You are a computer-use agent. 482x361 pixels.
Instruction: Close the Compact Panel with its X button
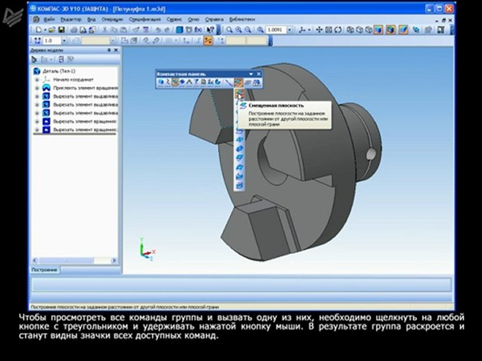[259, 74]
